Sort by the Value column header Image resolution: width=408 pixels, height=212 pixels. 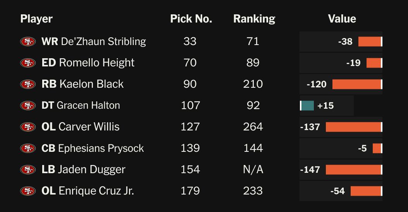pyautogui.click(x=342, y=19)
